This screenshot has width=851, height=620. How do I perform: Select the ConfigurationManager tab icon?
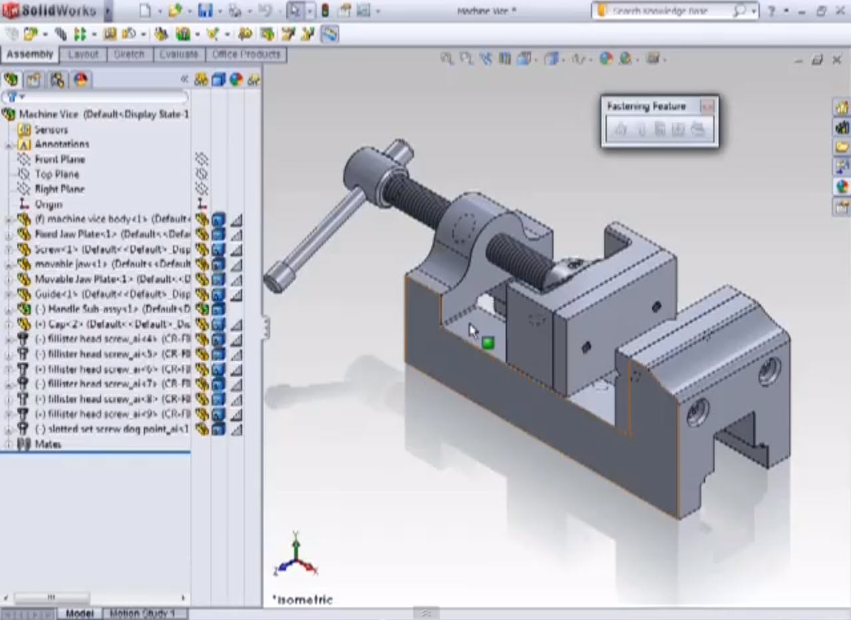click(57, 79)
